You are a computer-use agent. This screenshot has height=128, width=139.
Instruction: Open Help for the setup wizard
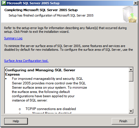16,121
